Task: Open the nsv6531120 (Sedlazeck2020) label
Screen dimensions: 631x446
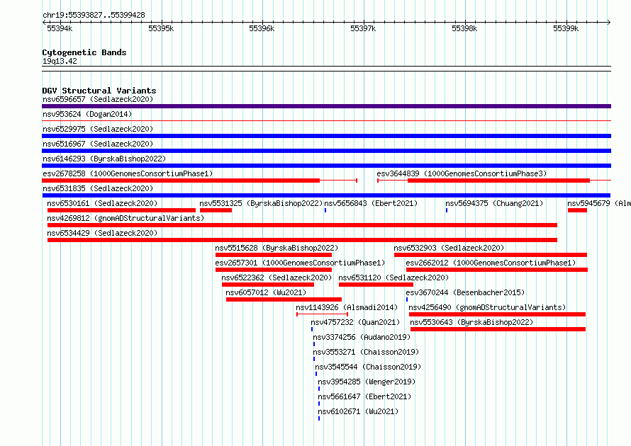Action: [393, 278]
